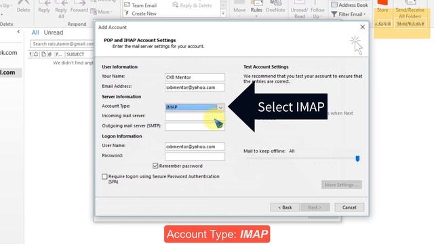Close the Add Account dialog
This screenshot has width=434, height=244.
tap(362, 27)
